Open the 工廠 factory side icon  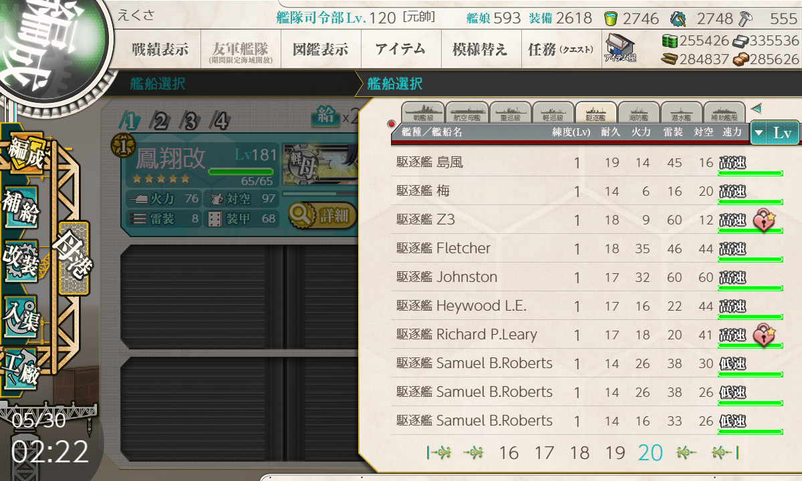pos(20,369)
